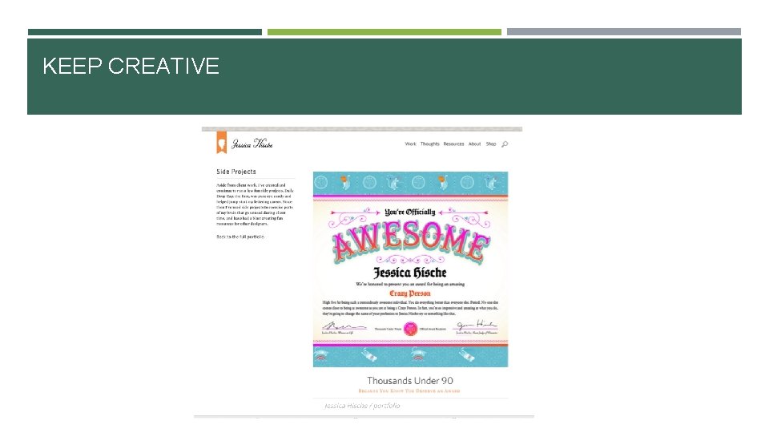Viewport: 769px width, 433px height.
Task: Open the search magnifier icon
Action: point(505,144)
